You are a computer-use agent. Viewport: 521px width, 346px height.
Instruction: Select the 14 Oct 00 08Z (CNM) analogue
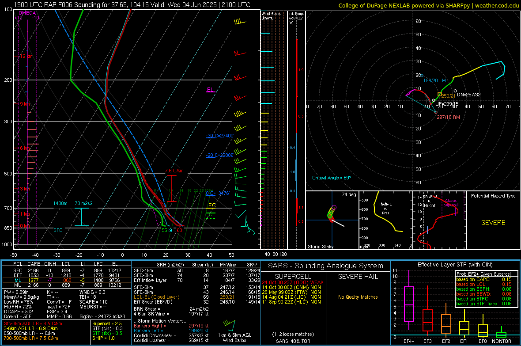point(291,287)
